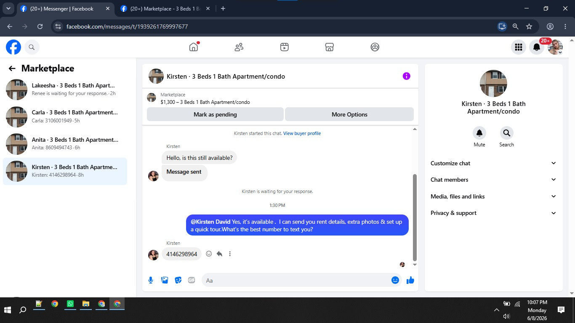
Task: Switch to the Marketplace - 3 Beds tab
Action: (166, 8)
